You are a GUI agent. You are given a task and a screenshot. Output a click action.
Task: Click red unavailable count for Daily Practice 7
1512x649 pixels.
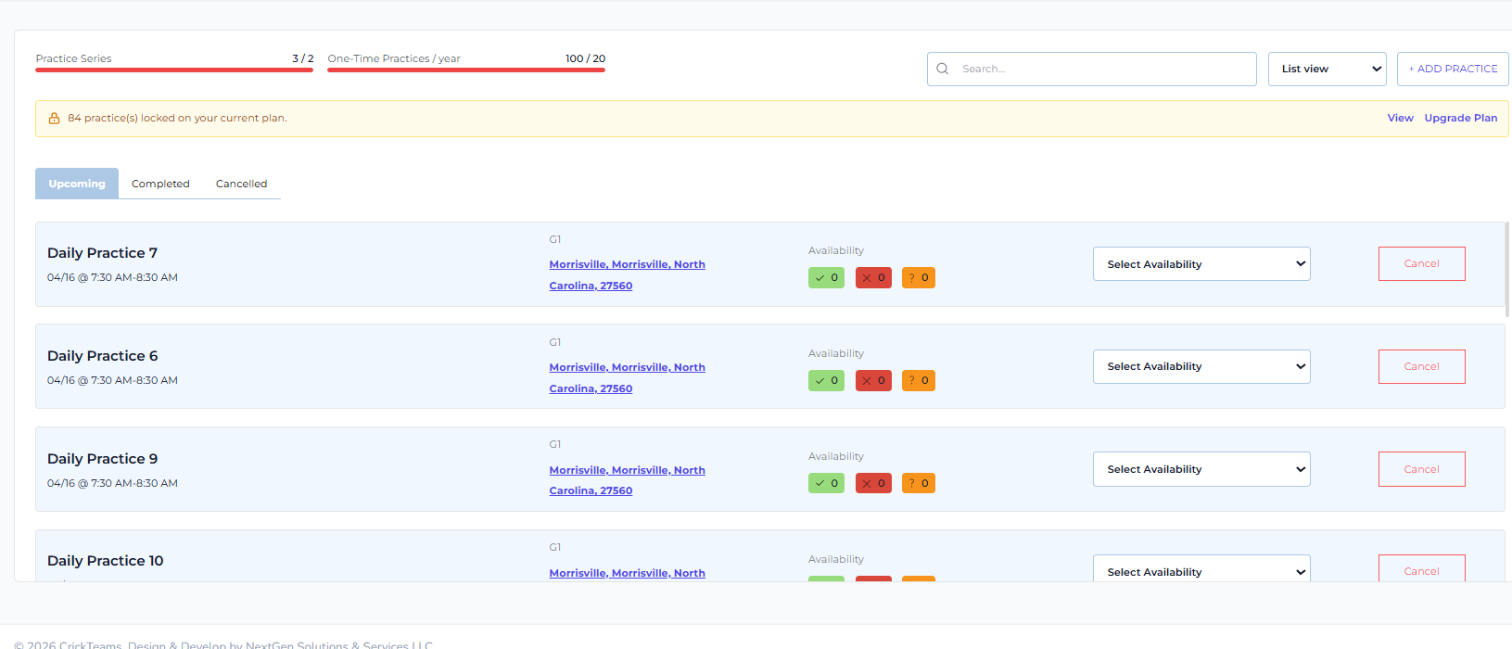coord(873,277)
